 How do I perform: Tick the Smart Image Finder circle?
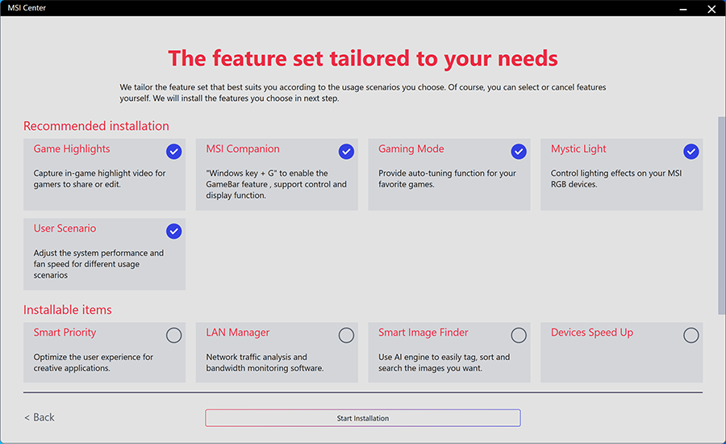(519, 335)
